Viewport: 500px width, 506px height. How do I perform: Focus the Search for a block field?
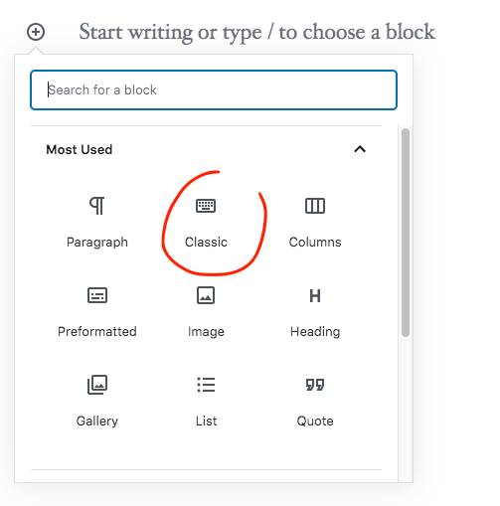coord(214,89)
